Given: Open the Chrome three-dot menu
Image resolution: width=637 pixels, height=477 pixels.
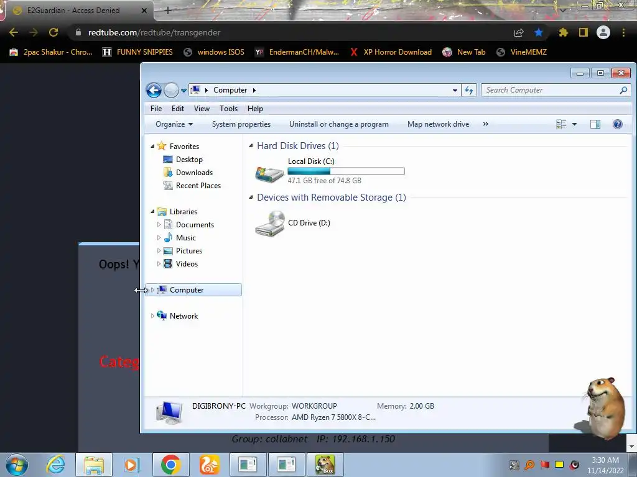Looking at the screenshot, I should 623,32.
